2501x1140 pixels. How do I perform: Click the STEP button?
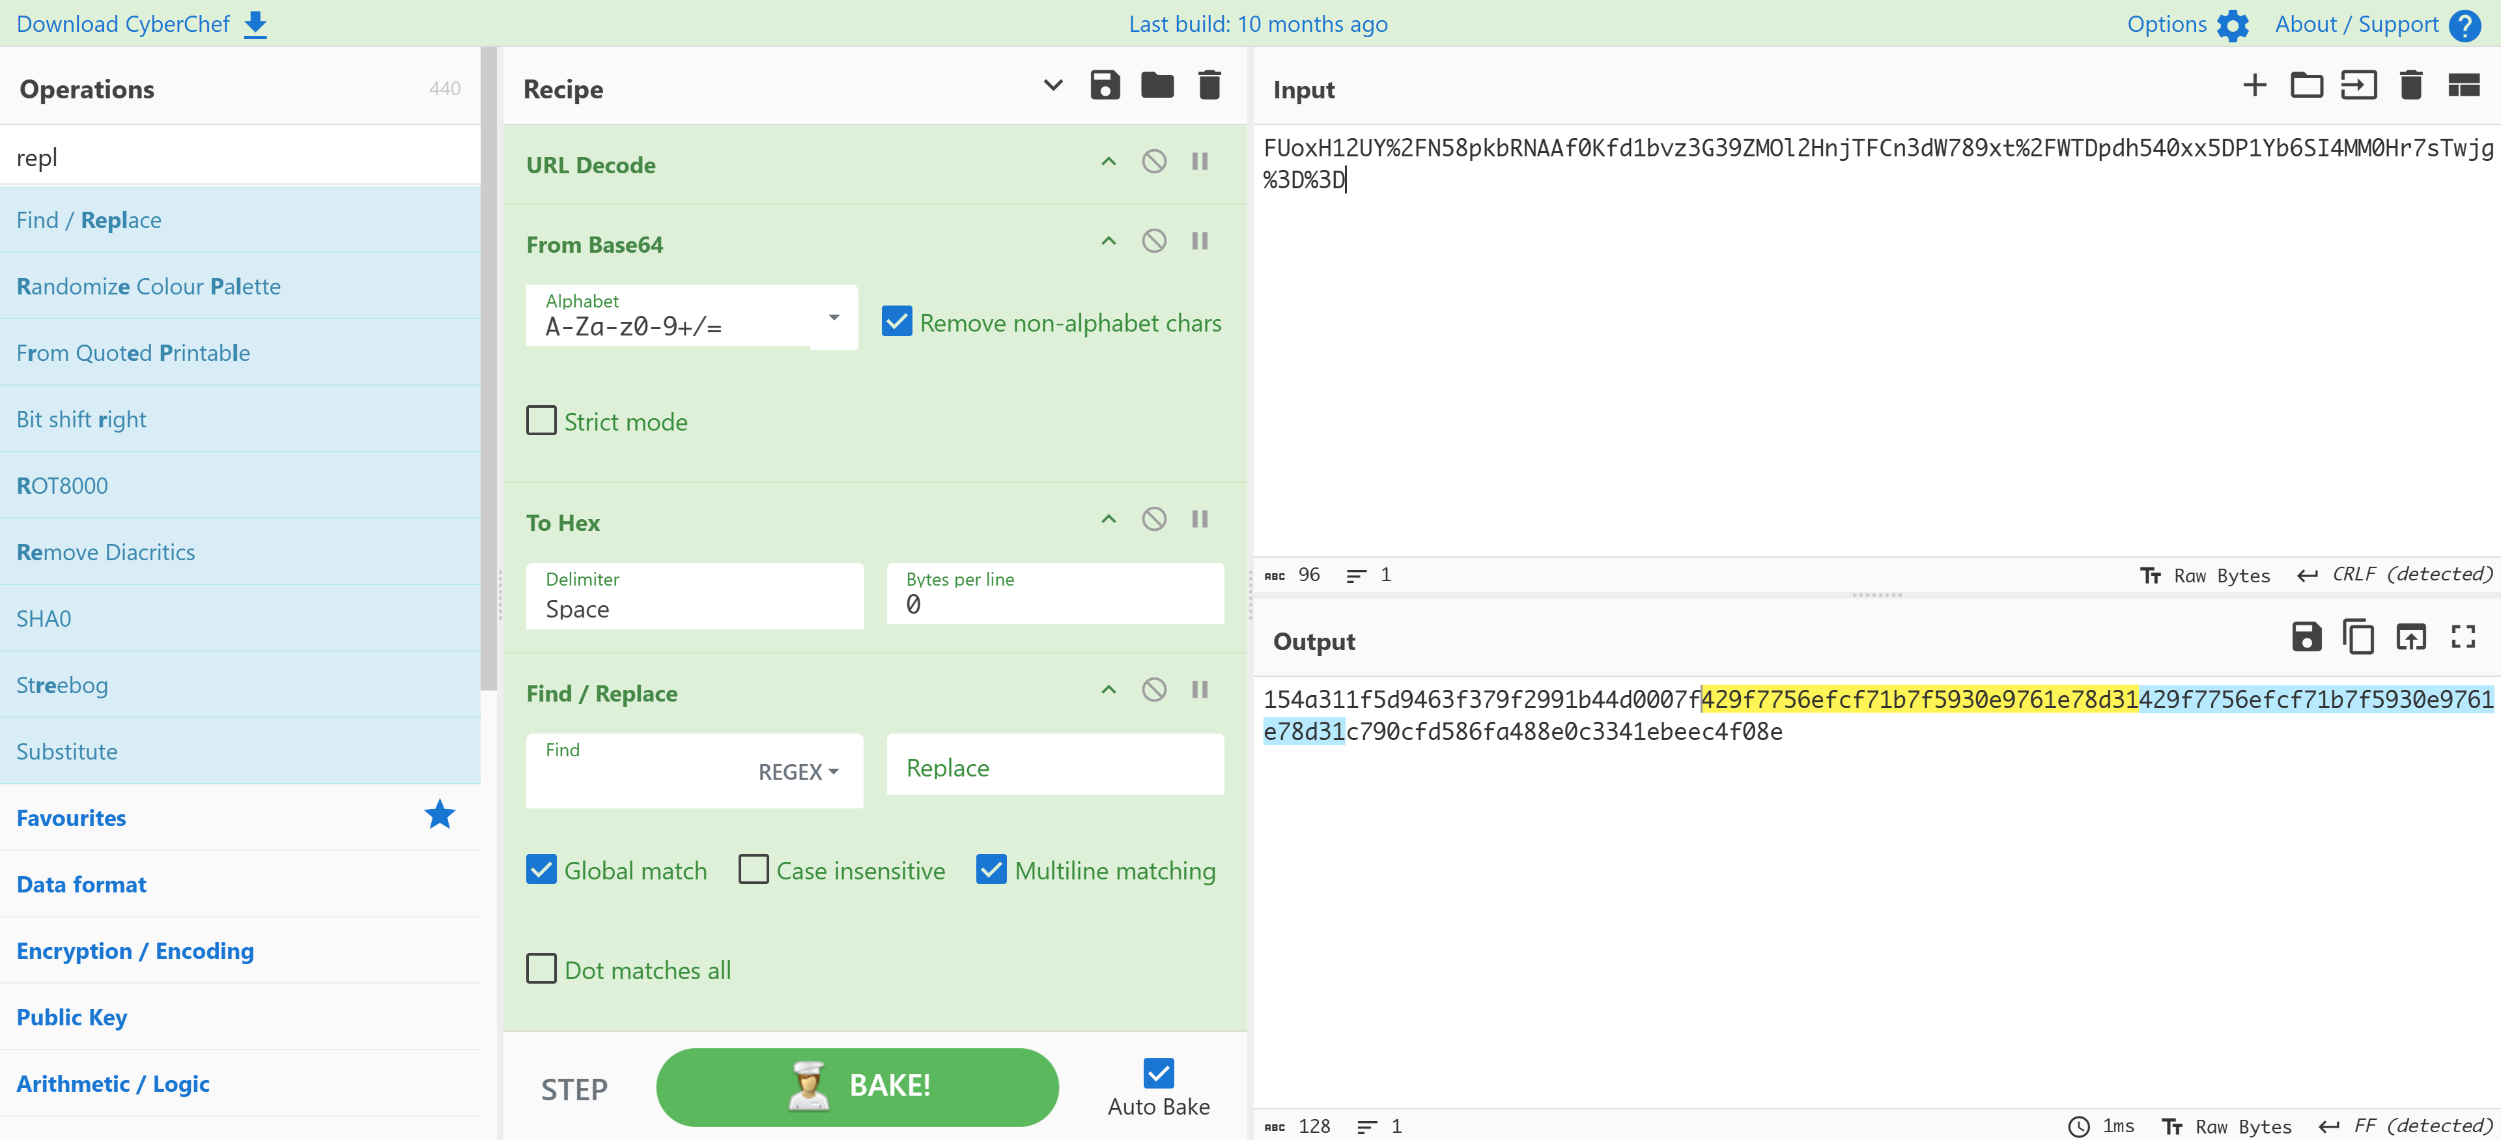(x=574, y=1089)
